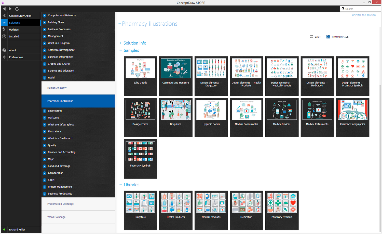
Task: Open the Updates section
Action: pos(14,30)
